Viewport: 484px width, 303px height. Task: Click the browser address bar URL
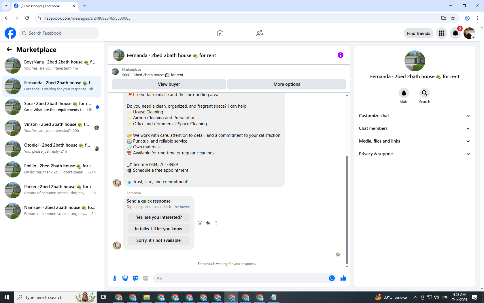[x=88, y=18]
